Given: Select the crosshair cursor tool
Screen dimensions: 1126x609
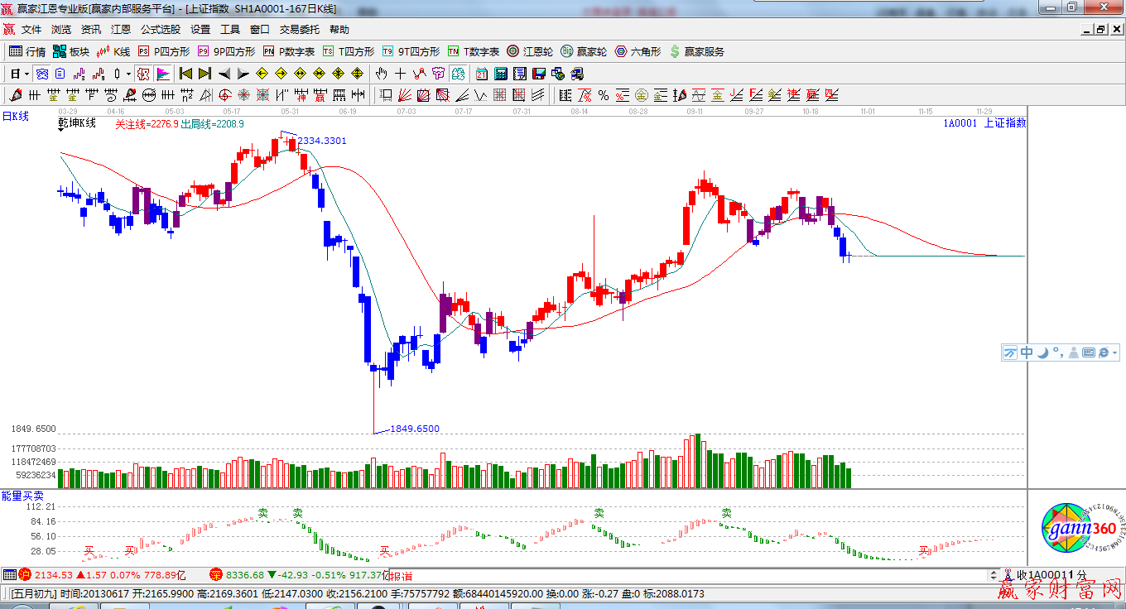Looking at the screenshot, I should (x=401, y=74).
